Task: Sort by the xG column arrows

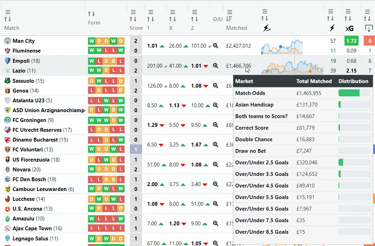Action: point(348,19)
